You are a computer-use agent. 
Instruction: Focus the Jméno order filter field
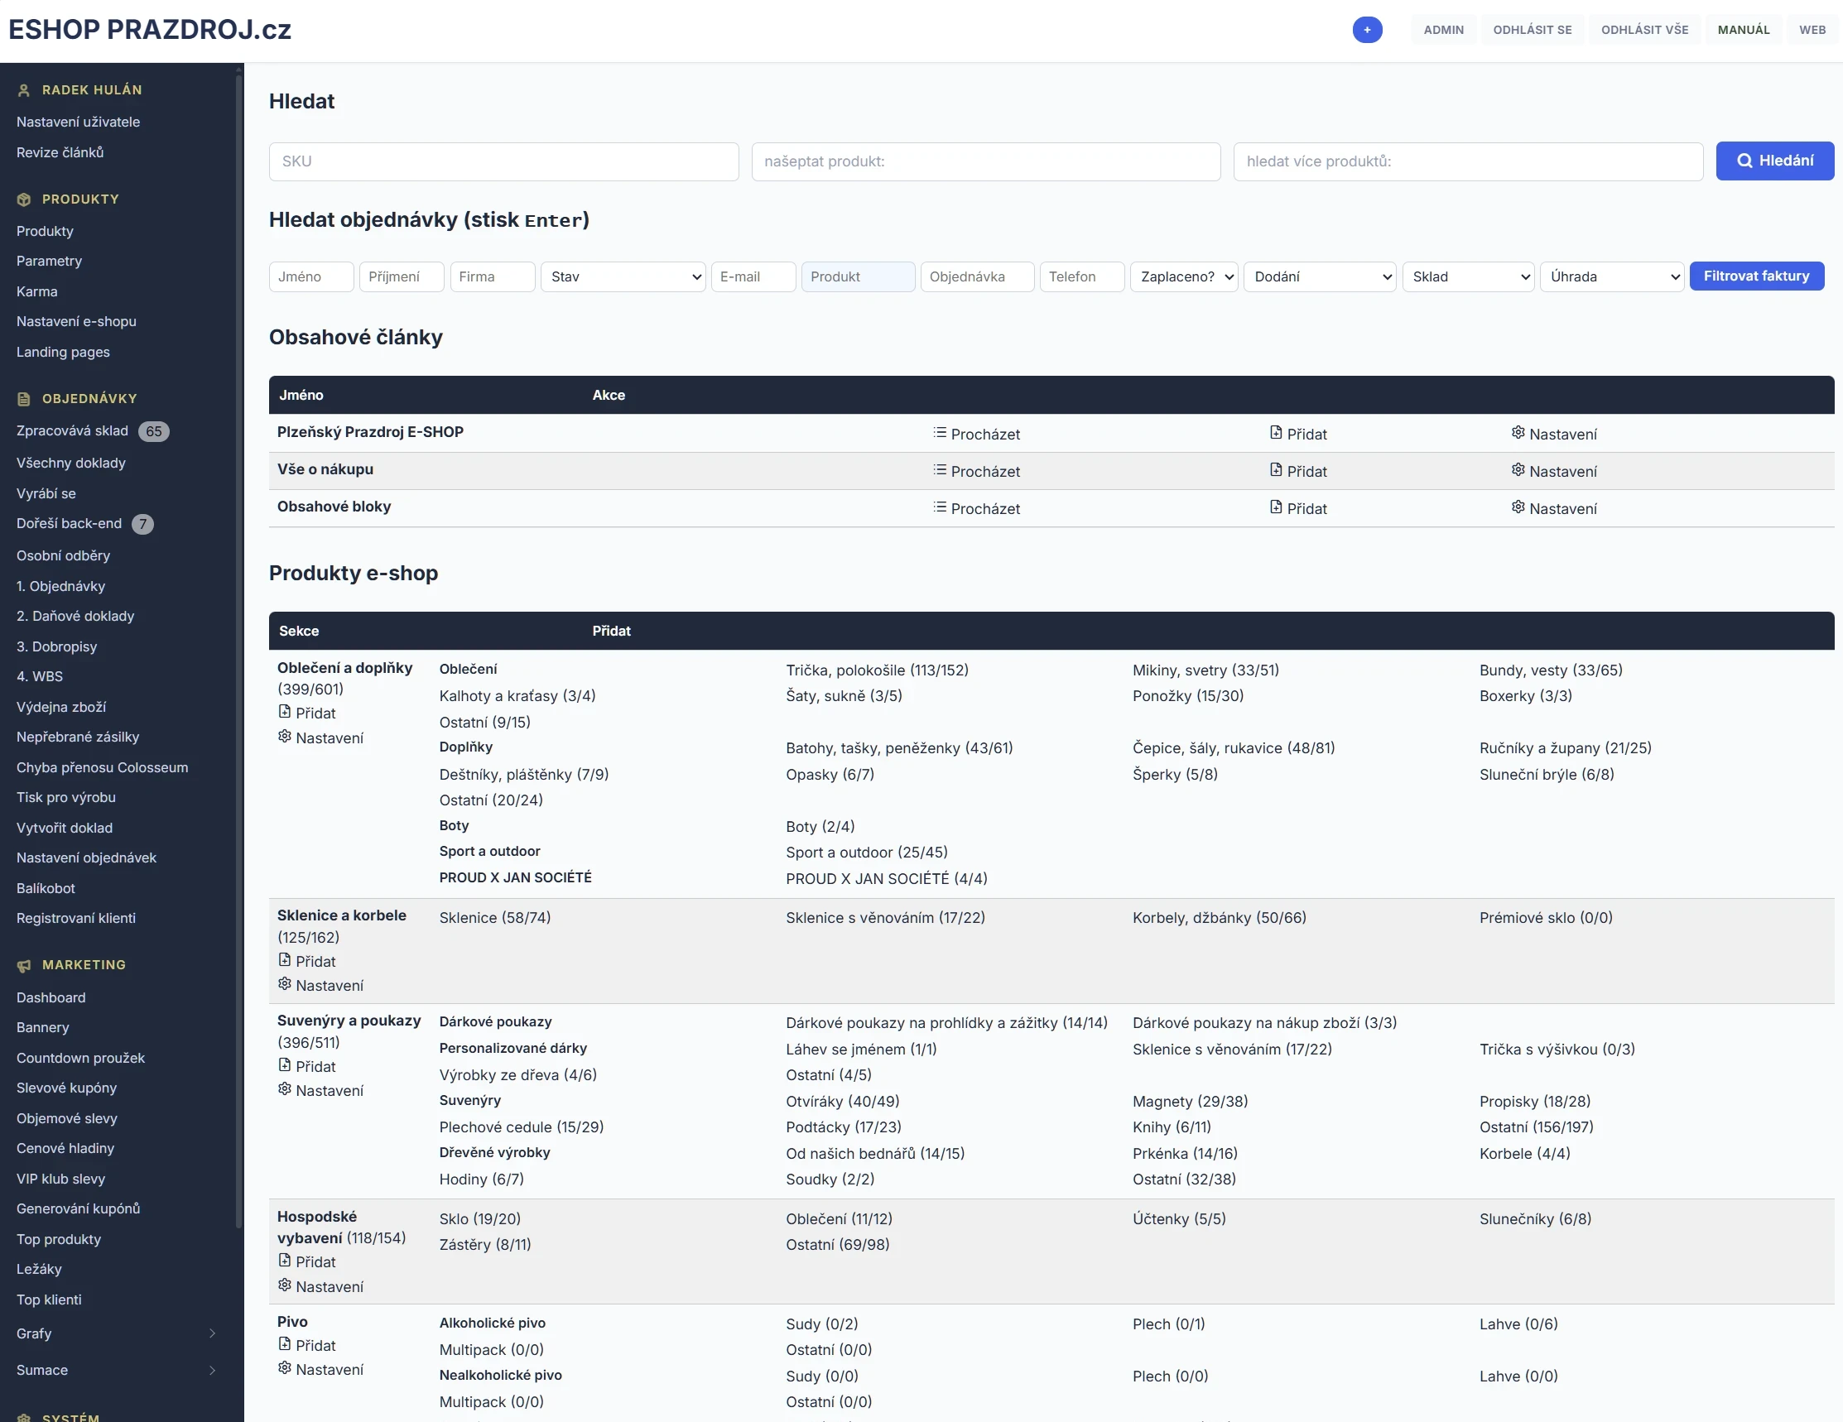pyautogui.click(x=311, y=276)
